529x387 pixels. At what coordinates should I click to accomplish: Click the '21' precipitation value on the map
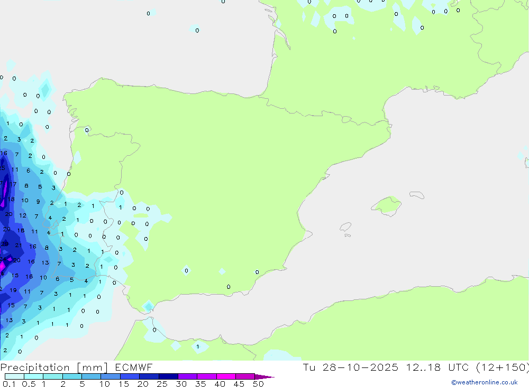19,246
